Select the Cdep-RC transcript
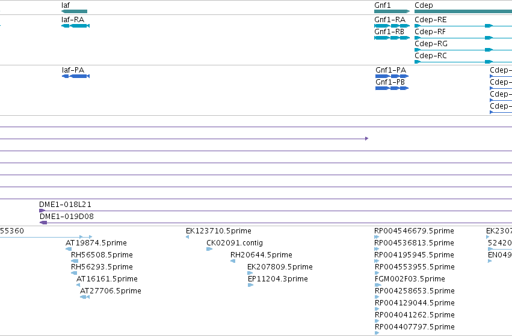 tap(463, 62)
